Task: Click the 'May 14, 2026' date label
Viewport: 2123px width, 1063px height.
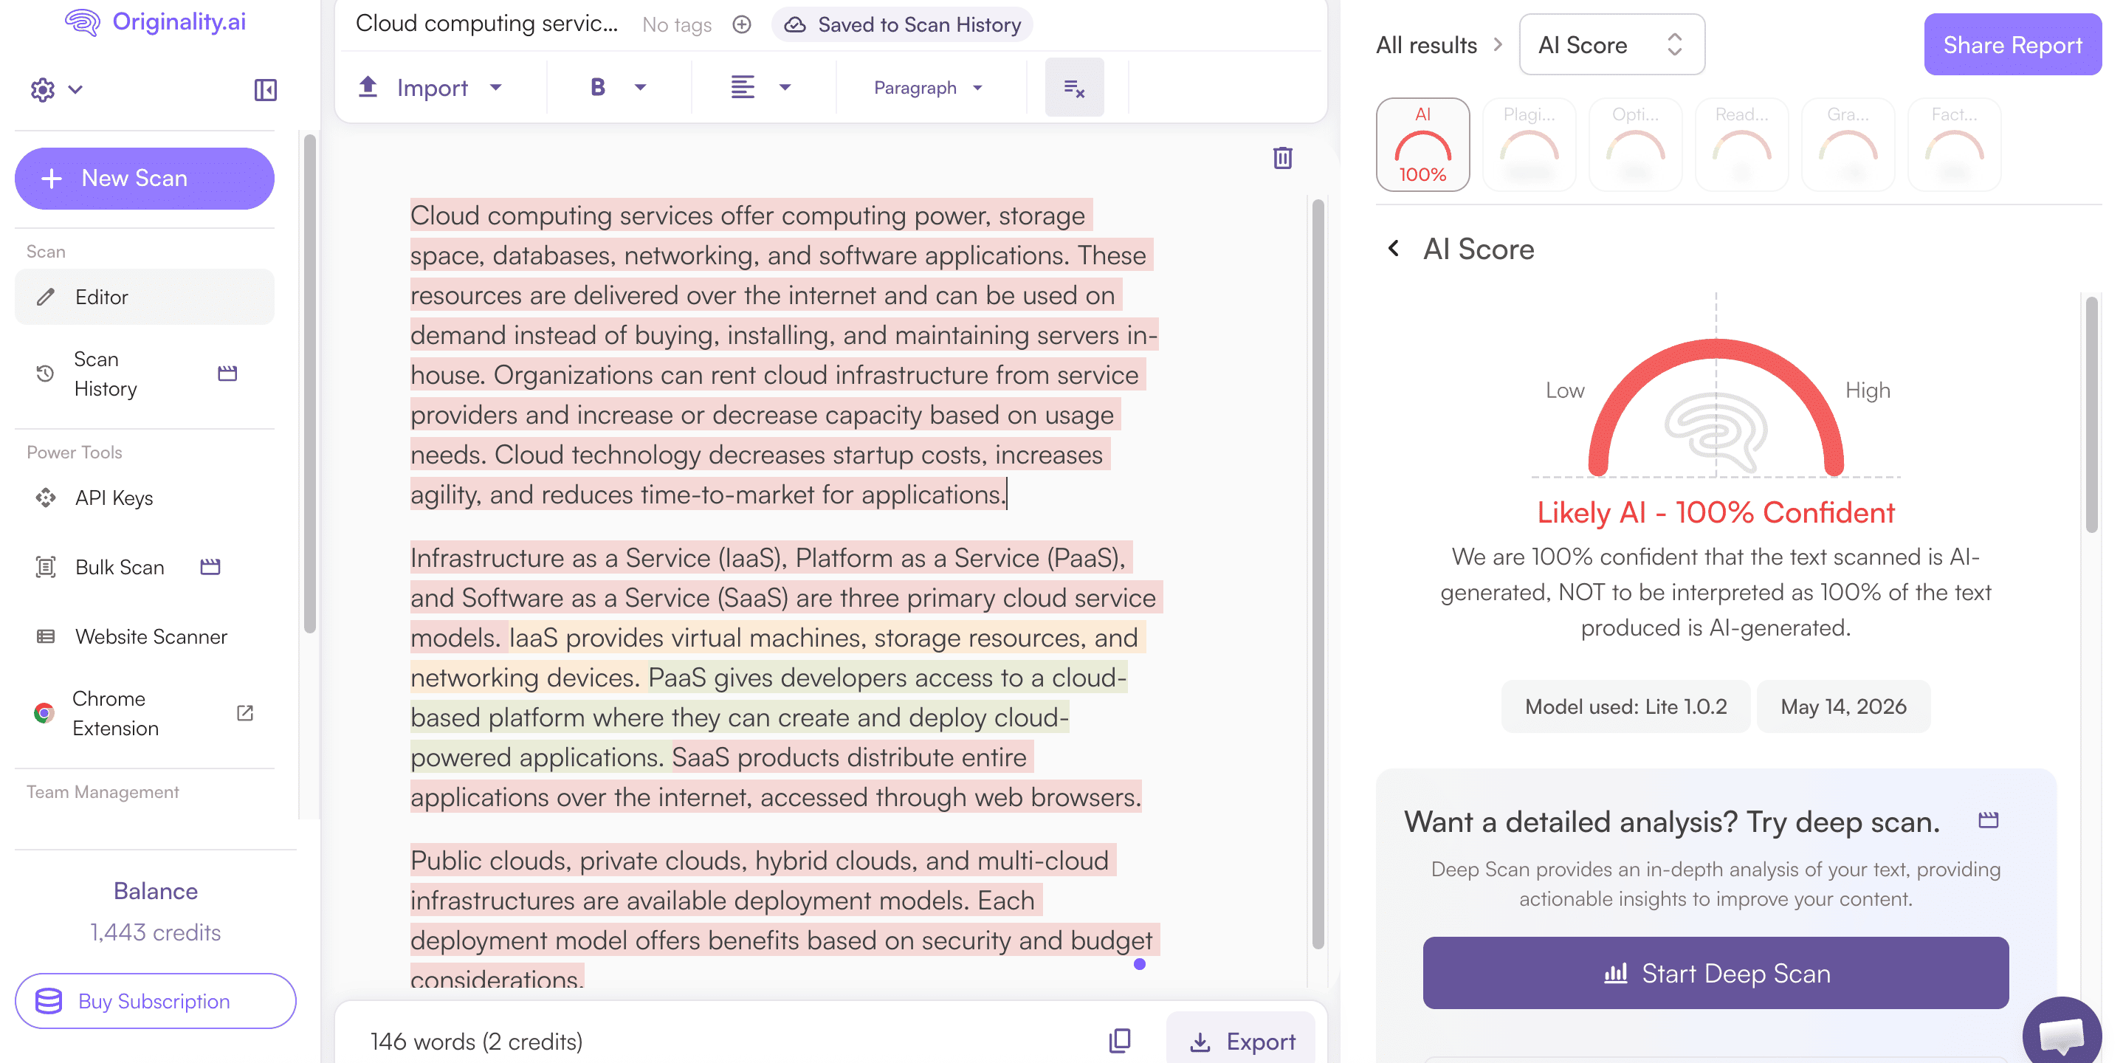Action: click(x=1842, y=706)
